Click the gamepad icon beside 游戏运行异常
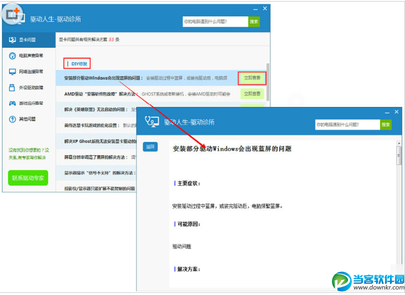The image size is (405, 295). pyautogui.click(x=12, y=103)
